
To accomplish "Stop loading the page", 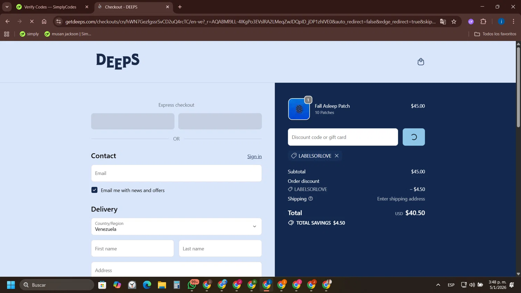I will coord(32,22).
